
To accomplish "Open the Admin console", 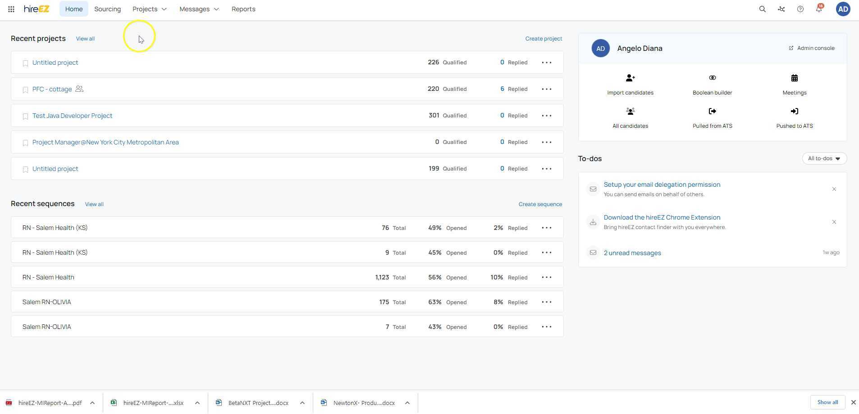I will point(812,48).
